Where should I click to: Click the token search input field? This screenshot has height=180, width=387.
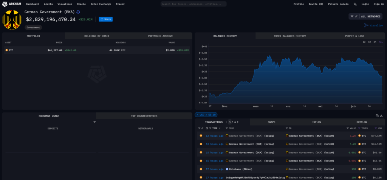(x=193, y=4)
